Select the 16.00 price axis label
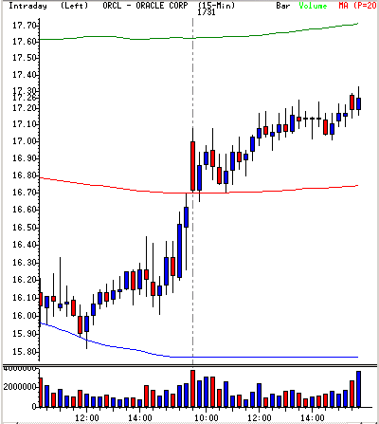Image resolution: width=379 pixels, height=424 pixels. [x=26, y=316]
